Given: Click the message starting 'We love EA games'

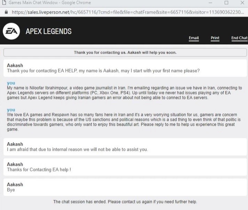Looking at the screenshot, I should tap(124, 122).
